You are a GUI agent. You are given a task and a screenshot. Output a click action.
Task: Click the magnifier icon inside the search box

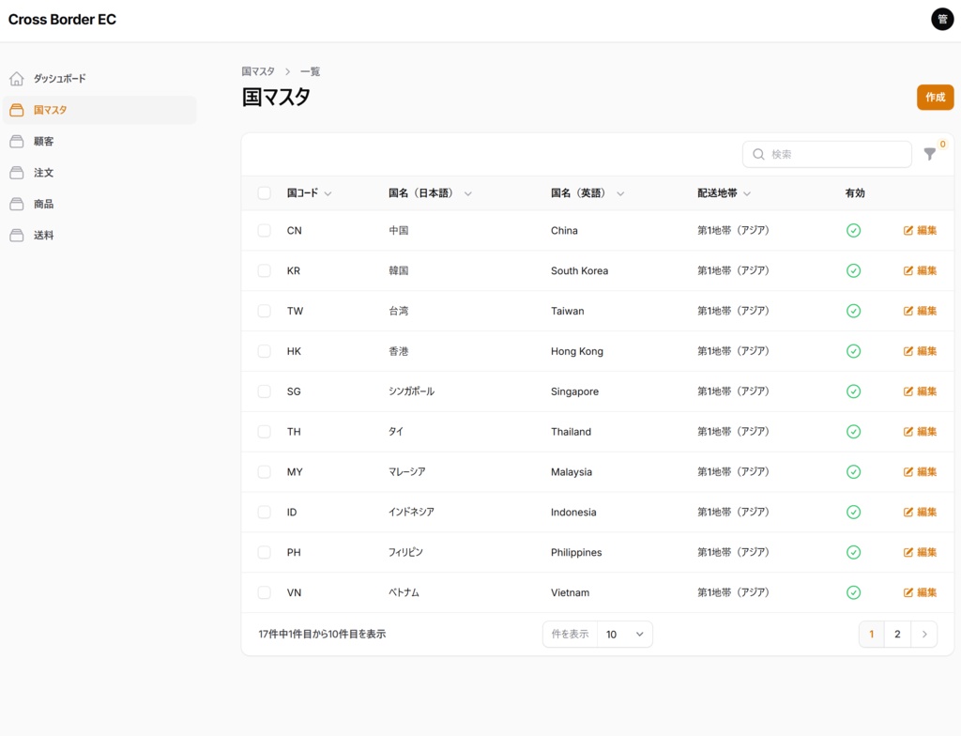(x=758, y=154)
